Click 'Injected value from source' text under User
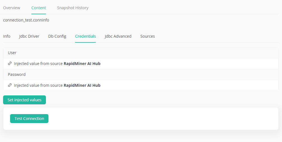The height and width of the screenshot is (142, 282). tap(38, 64)
